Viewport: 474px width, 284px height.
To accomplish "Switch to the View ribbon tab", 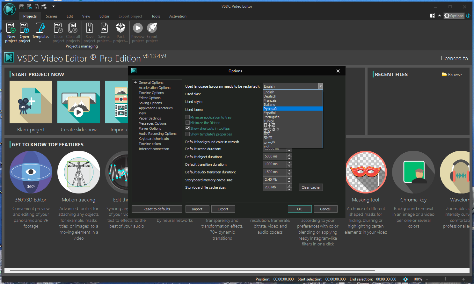I will coord(86,16).
